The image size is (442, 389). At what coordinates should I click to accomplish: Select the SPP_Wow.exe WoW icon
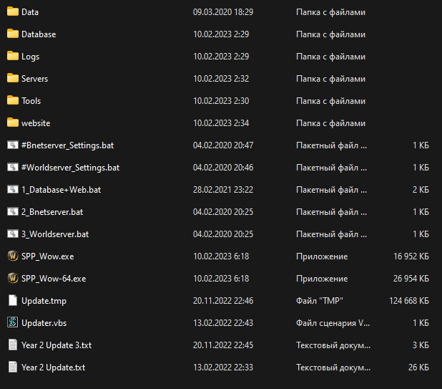coord(13,256)
